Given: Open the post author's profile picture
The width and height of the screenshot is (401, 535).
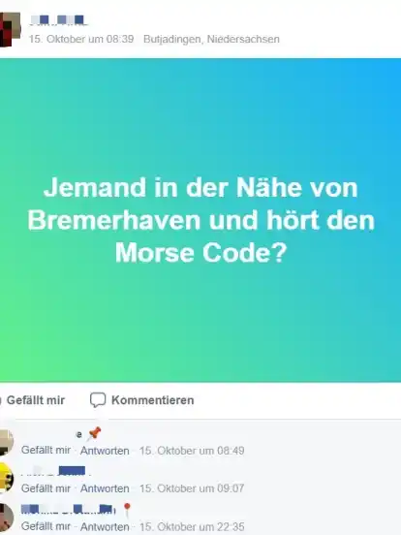Looking at the screenshot, I should 10,29.
